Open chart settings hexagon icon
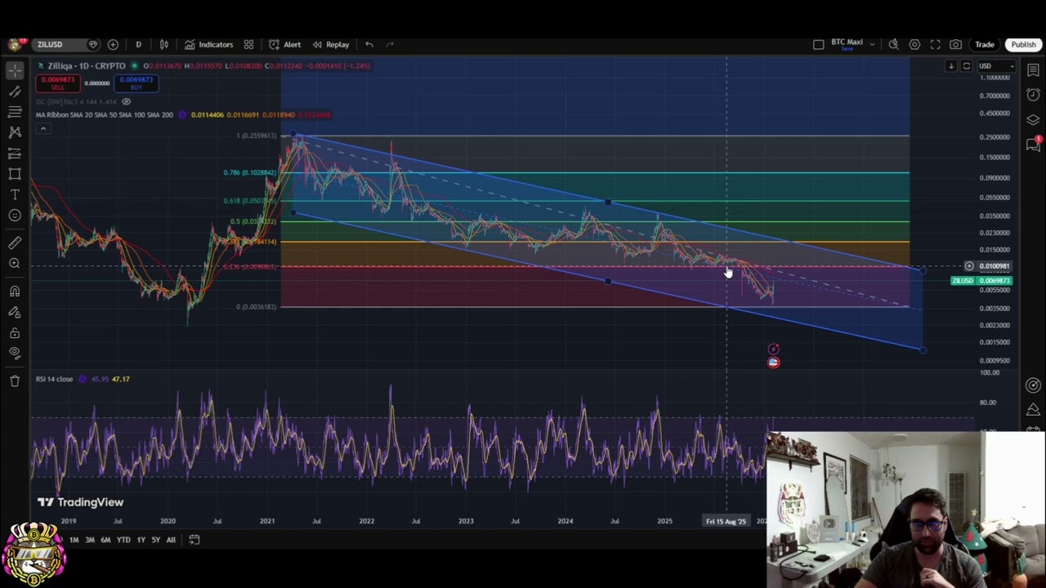The height and width of the screenshot is (588, 1046). [914, 44]
